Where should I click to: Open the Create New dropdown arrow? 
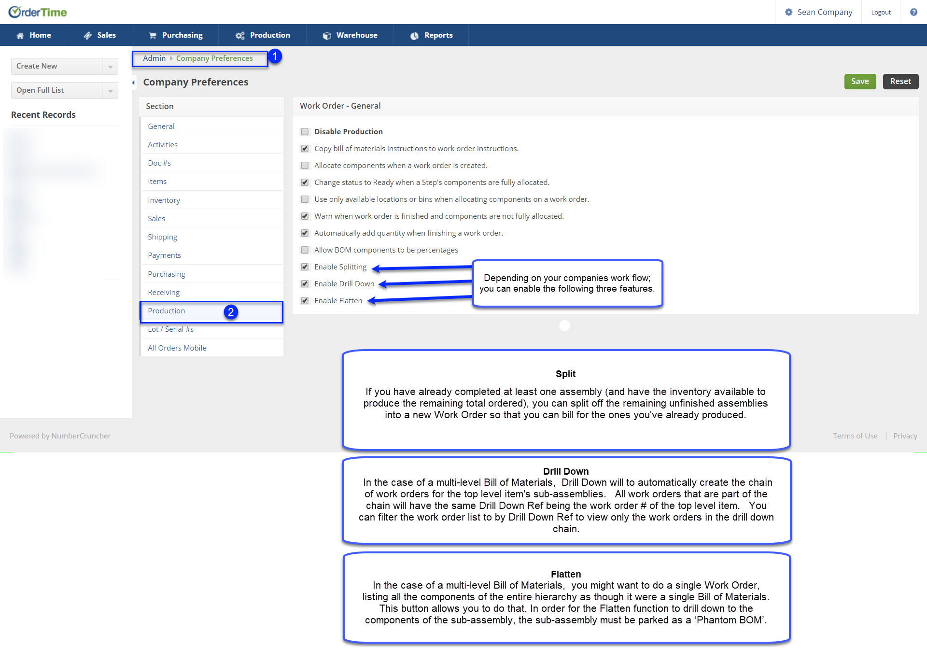pyautogui.click(x=110, y=67)
